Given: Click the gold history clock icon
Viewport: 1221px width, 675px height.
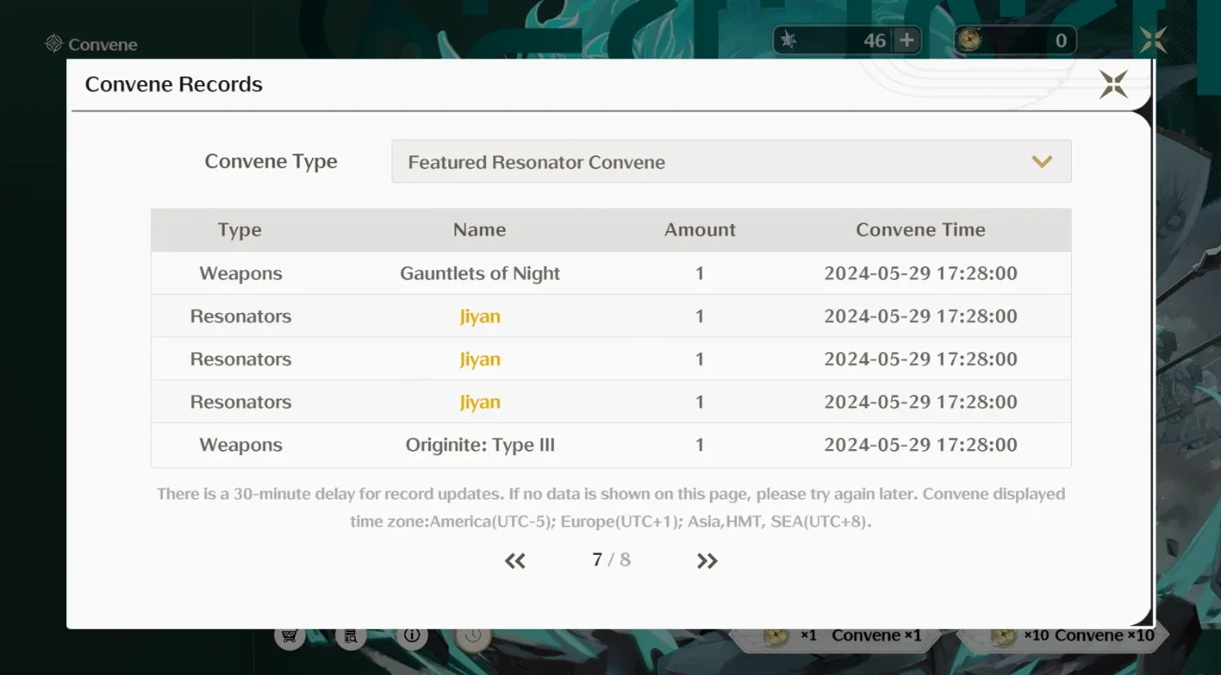Looking at the screenshot, I should coord(473,636).
